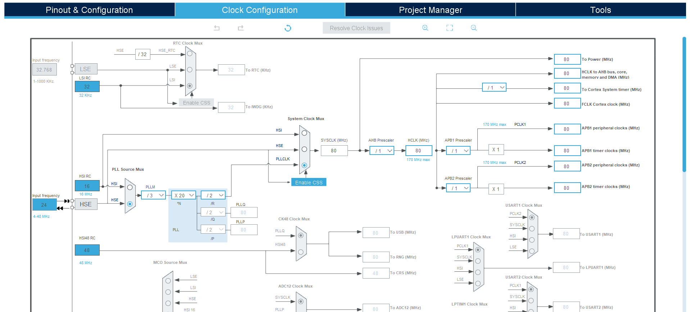Click the refresh clock tree icon
The image size is (690, 312).
(x=288, y=28)
